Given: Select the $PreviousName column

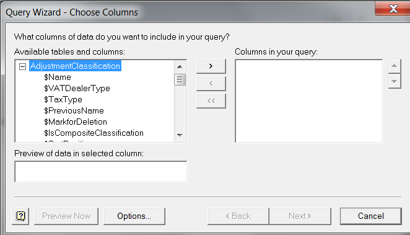Looking at the screenshot, I should coord(74,111).
